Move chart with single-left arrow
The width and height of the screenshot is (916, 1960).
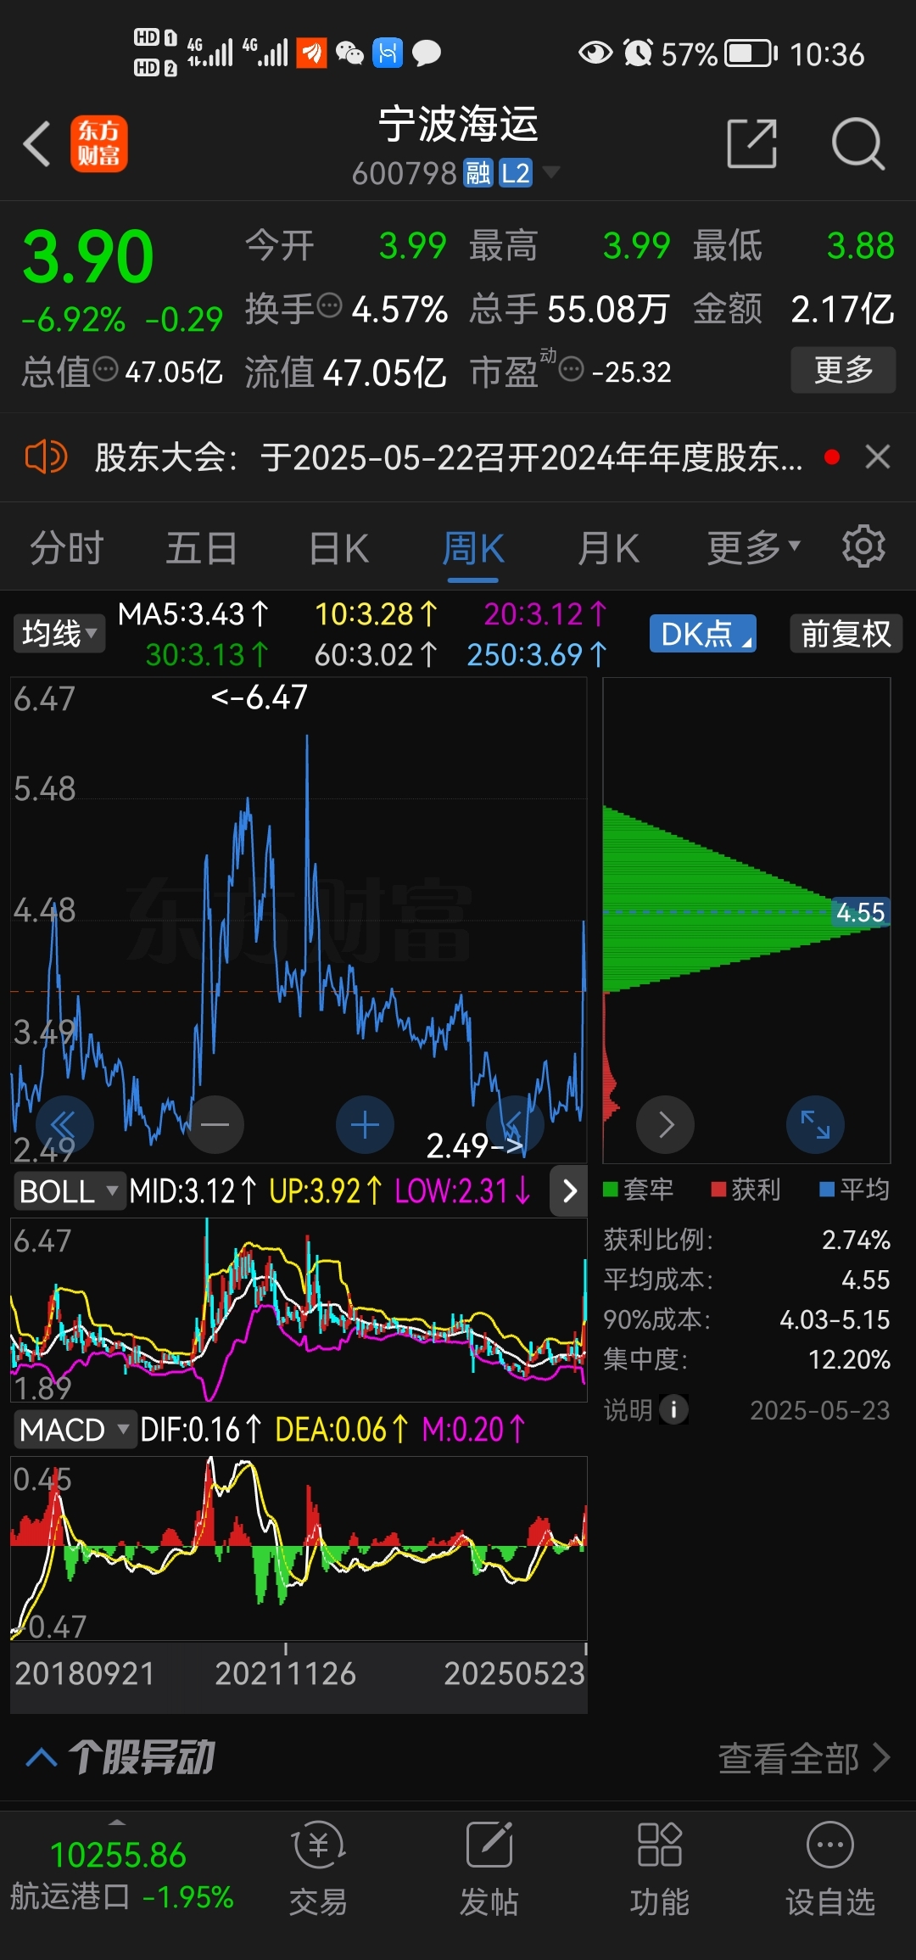click(x=514, y=1125)
